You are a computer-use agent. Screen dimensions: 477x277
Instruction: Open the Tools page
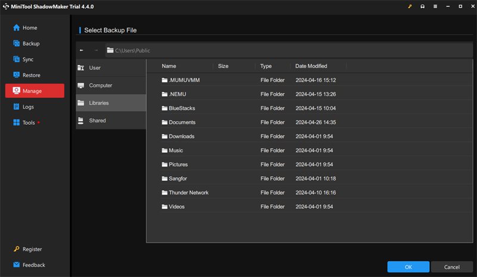(x=24, y=122)
